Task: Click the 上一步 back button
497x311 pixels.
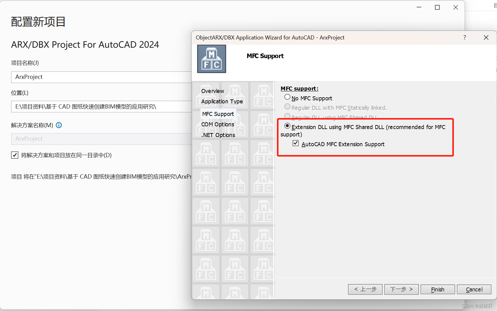Action: tap(365, 289)
